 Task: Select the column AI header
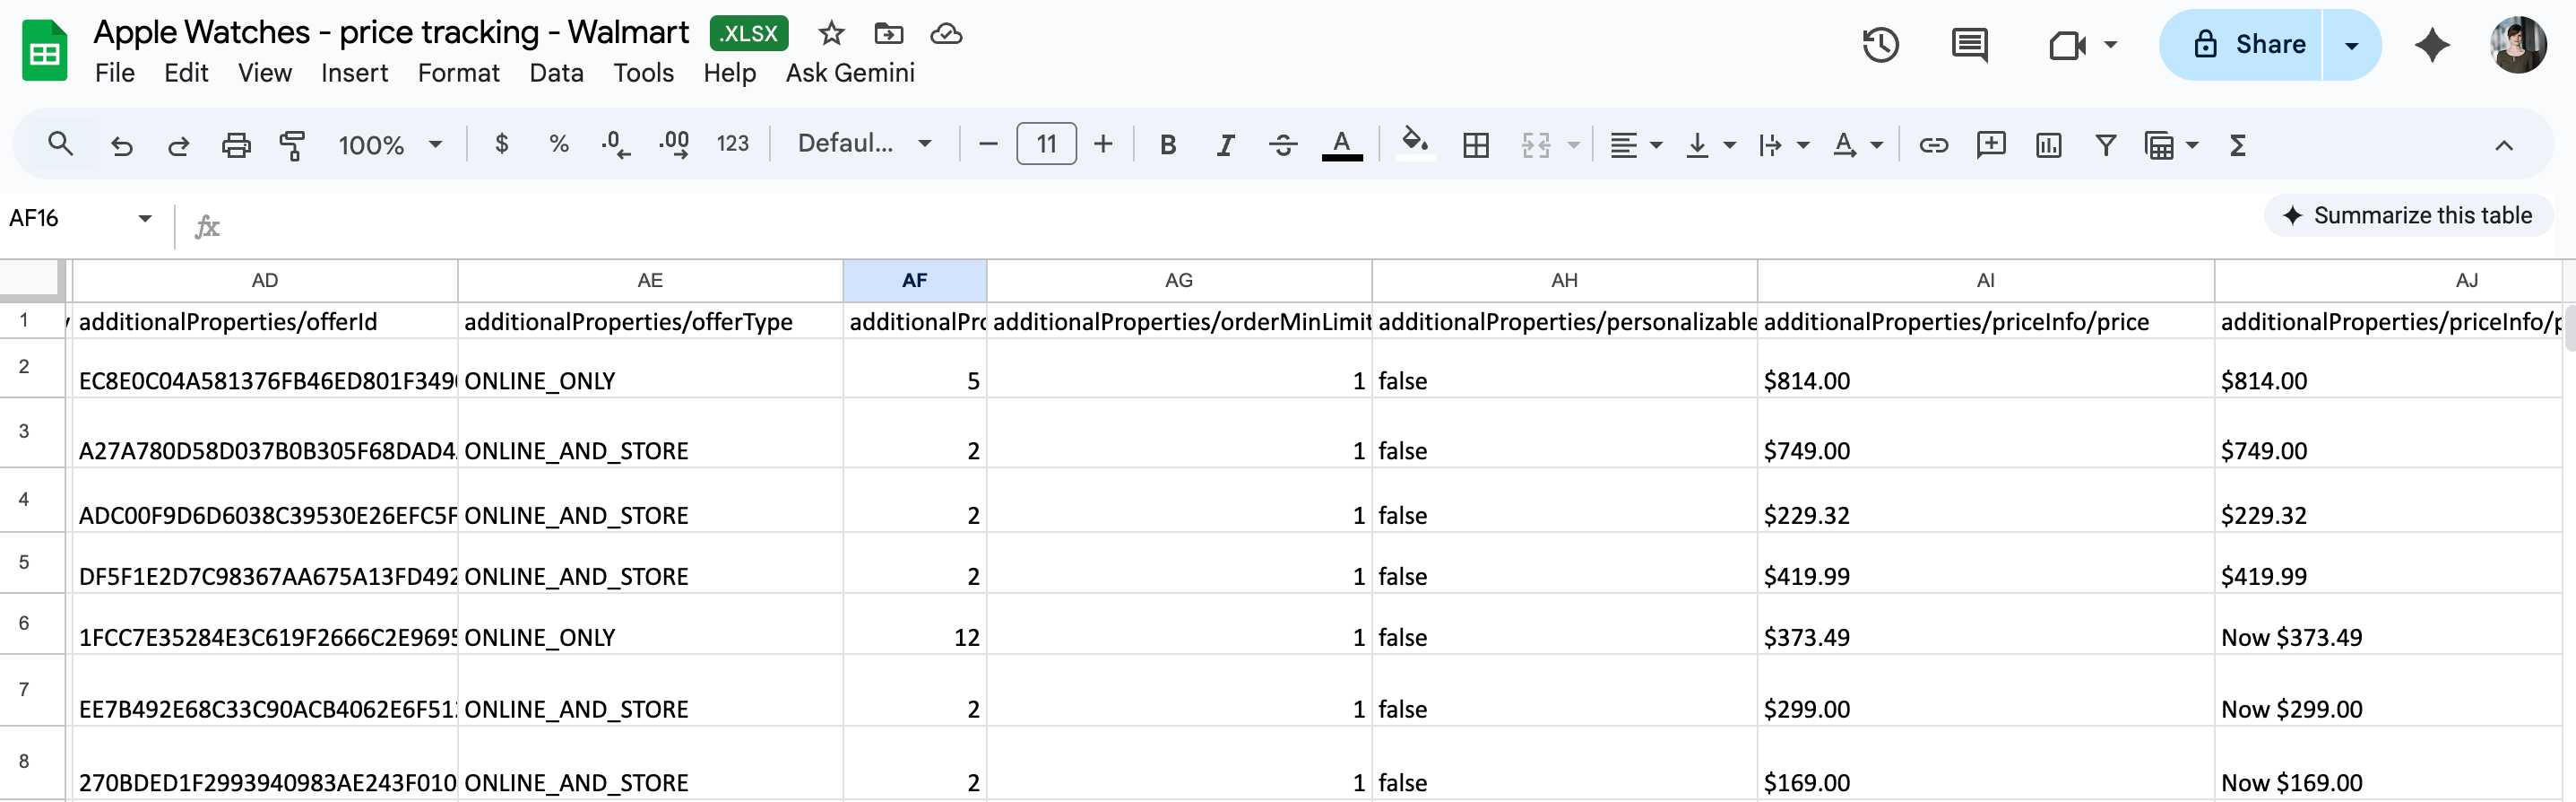[1985, 281]
